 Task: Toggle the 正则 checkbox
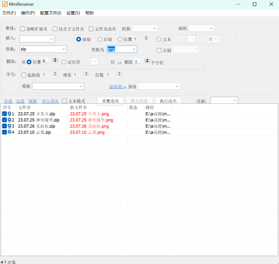pos(159,50)
